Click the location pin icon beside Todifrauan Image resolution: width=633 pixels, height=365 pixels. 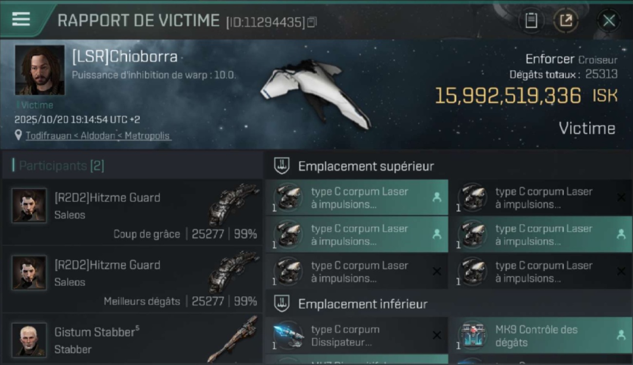(19, 135)
